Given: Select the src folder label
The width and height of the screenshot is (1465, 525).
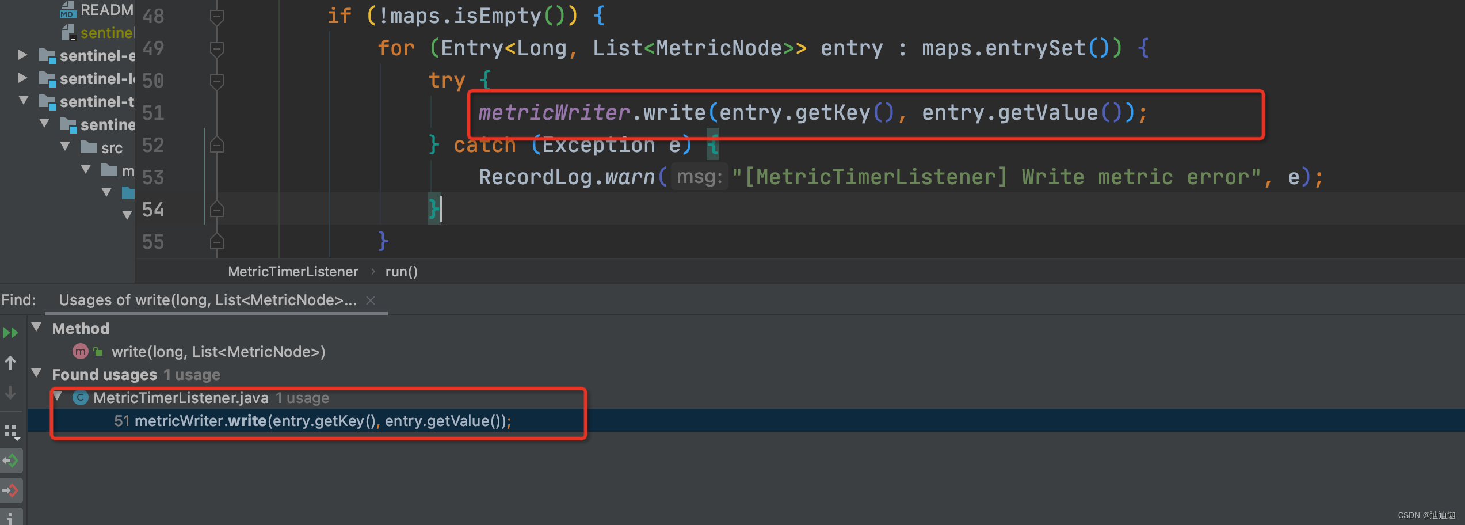Looking at the screenshot, I should (x=112, y=148).
